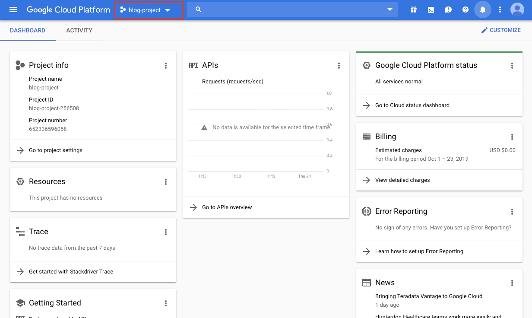Click the API icon in APIs card

[193, 65]
